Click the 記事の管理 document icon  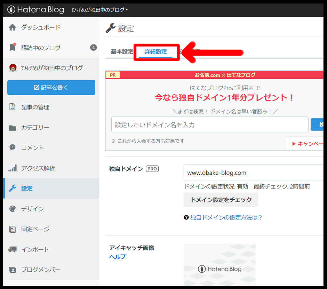[12, 107]
